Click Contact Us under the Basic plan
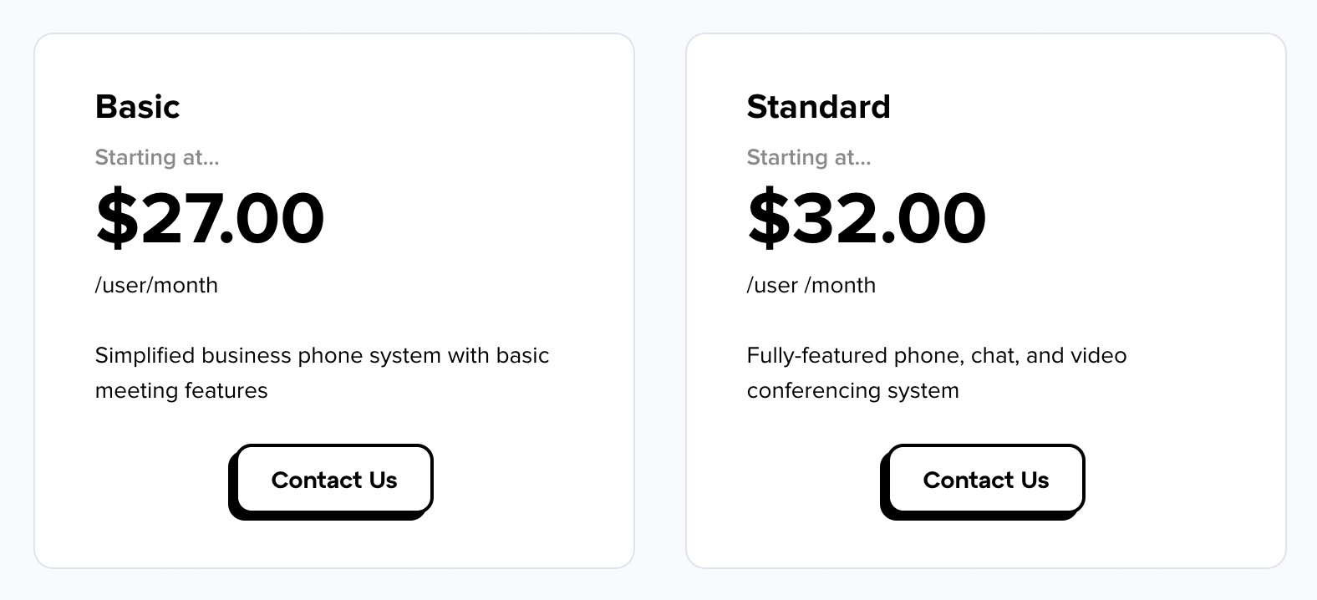 point(334,479)
